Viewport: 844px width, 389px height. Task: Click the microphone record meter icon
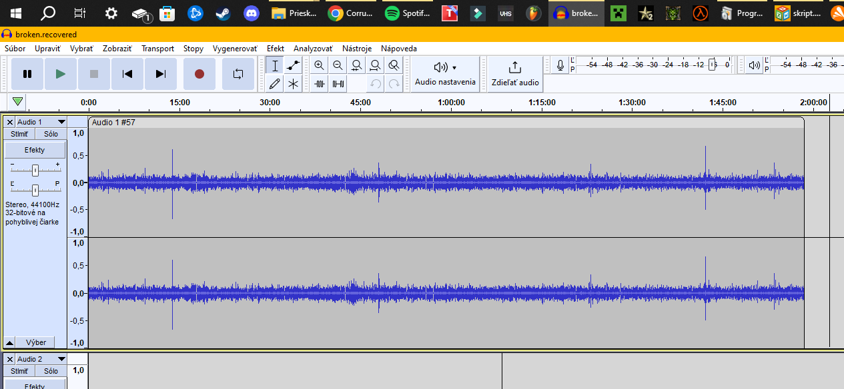tap(560, 65)
